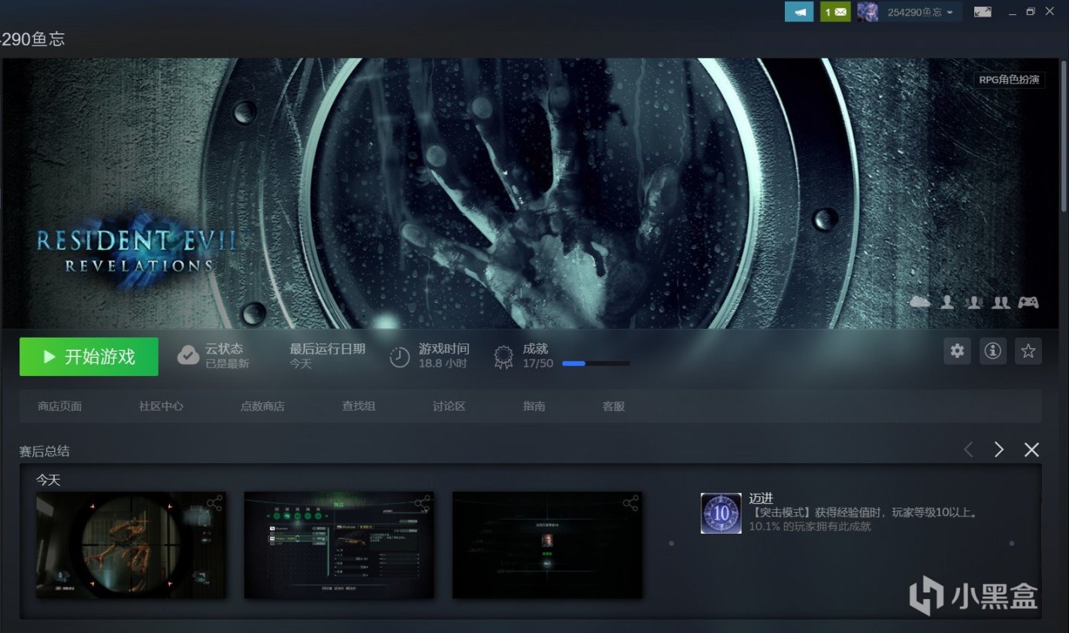
Task: Open the announcements megaphone icon
Action: click(799, 12)
